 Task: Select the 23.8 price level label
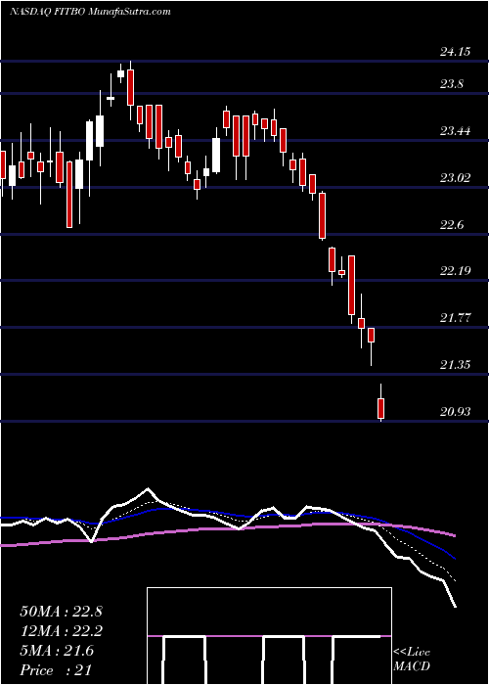(x=452, y=84)
